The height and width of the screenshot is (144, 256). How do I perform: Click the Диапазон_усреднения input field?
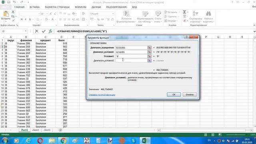click(132, 48)
